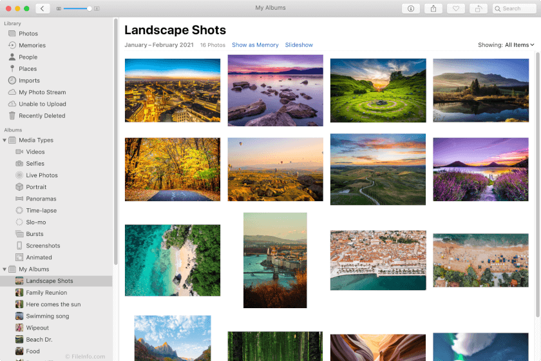Select the aurora night sky photo
541x361 pixels.
[x=480, y=347]
